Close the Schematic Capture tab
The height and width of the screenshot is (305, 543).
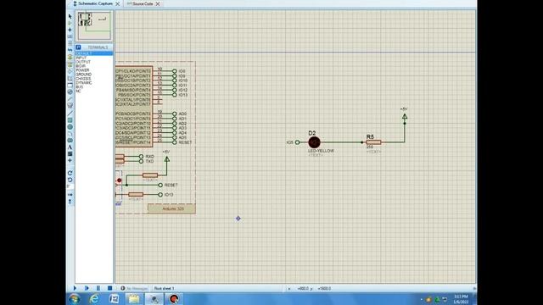click(x=117, y=3)
